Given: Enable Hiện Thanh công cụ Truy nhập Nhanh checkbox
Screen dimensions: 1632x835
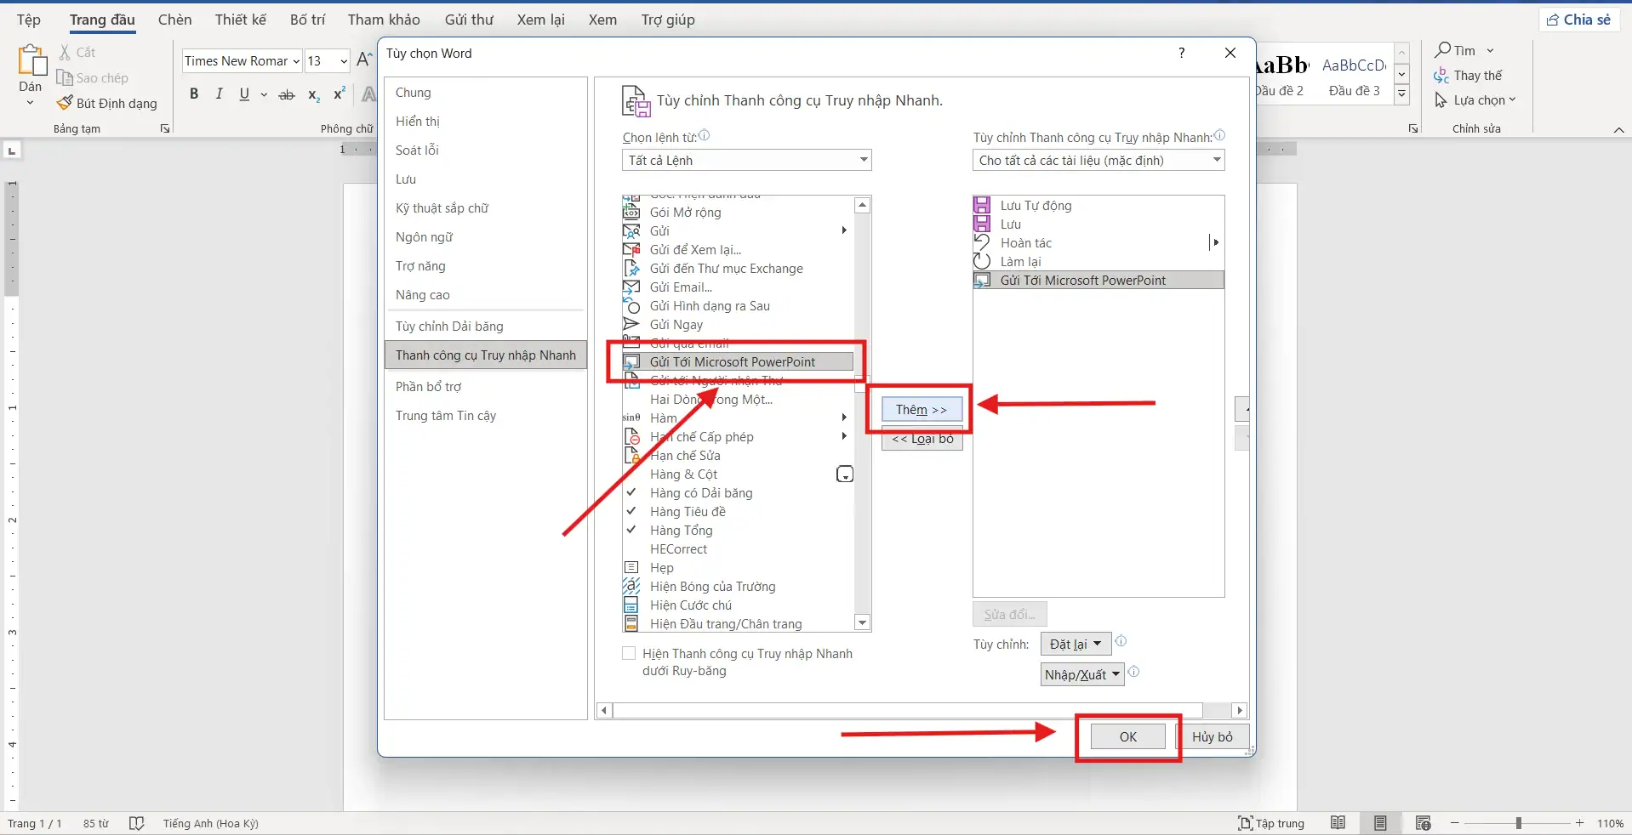Looking at the screenshot, I should pos(630,653).
